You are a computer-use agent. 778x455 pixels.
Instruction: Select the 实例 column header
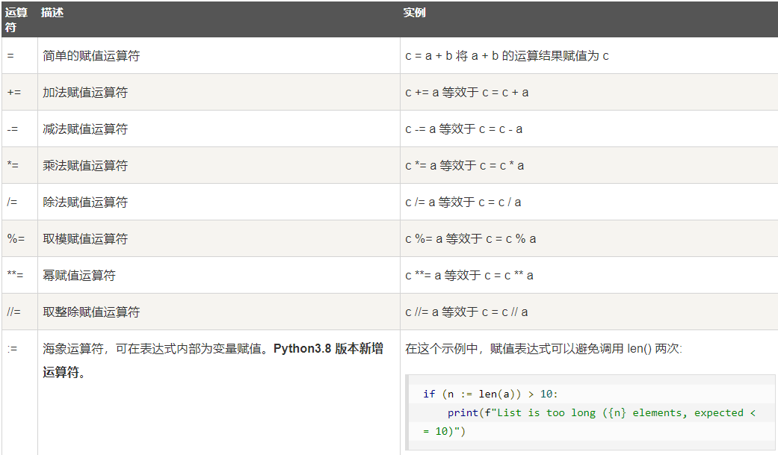click(414, 13)
